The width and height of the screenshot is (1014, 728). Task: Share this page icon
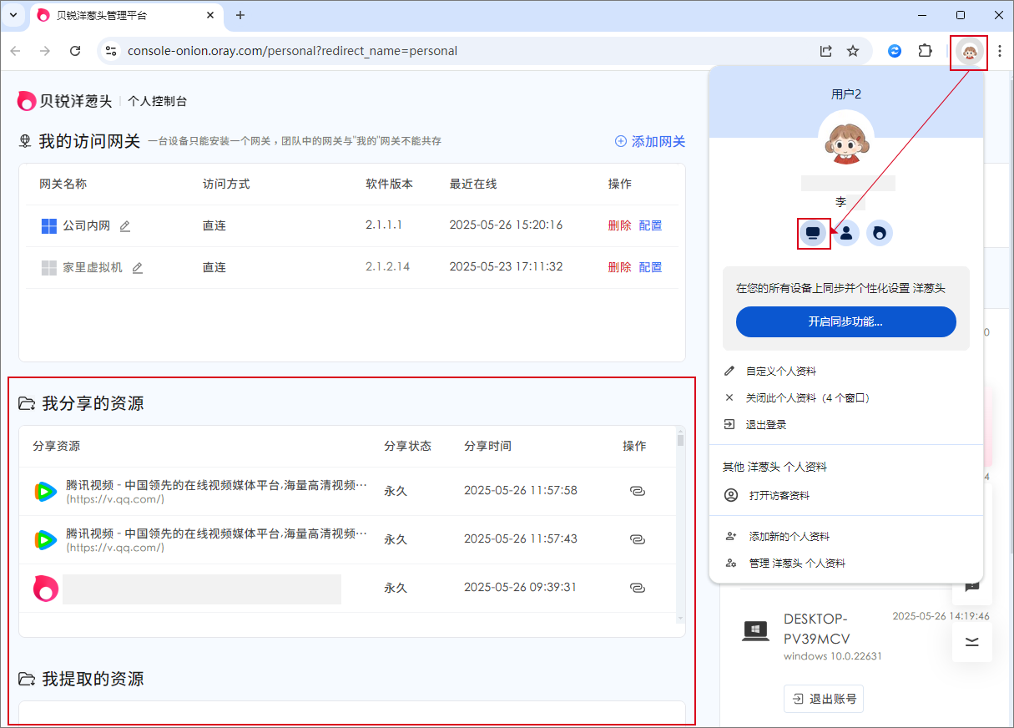[x=826, y=51]
